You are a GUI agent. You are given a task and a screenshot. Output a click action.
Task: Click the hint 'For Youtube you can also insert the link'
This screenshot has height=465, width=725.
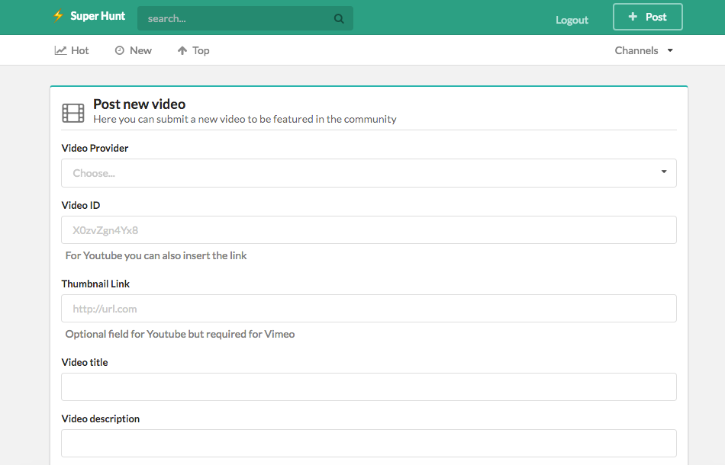coord(156,255)
